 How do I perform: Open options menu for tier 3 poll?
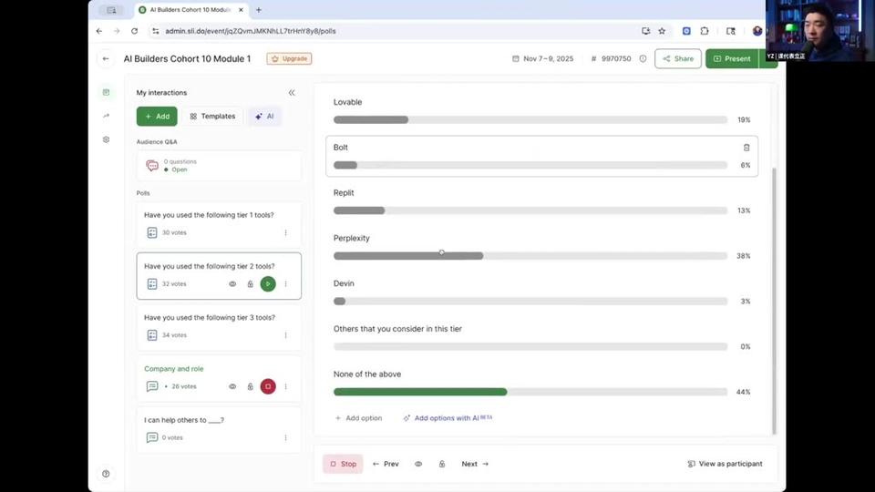click(285, 335)
